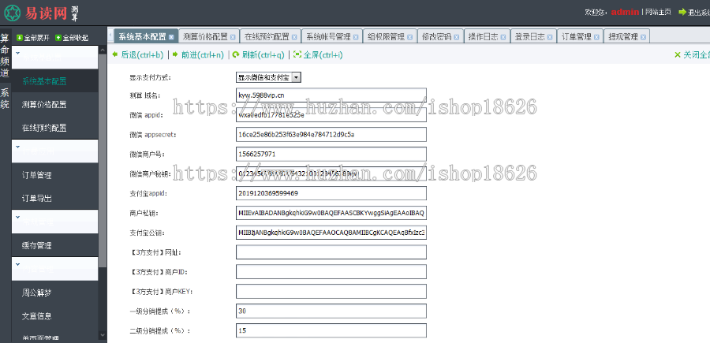Close the 在线预约配置 tab with its x icon
This screenshot has width=710, height=343.
pos(294,37)
